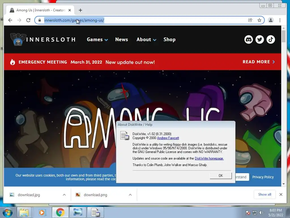The height and width of the screenshot is (218, 290).
Task: Open downloaded file download.png
Action: pos(95,195)
